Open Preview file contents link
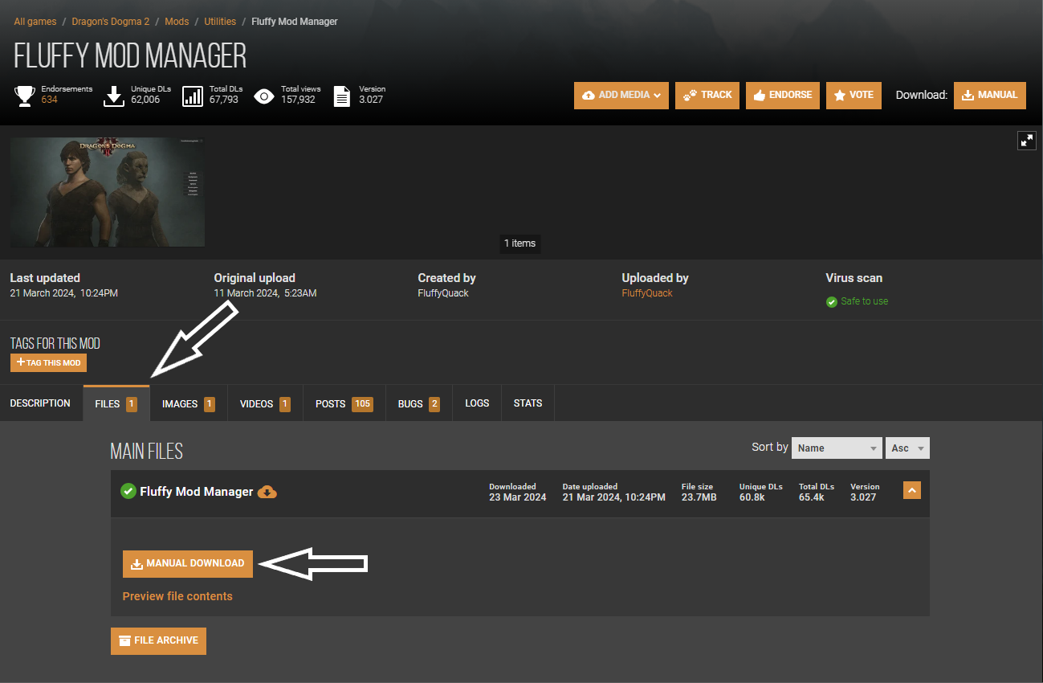Screen dimensions: 1043x683 coord(177,596)
